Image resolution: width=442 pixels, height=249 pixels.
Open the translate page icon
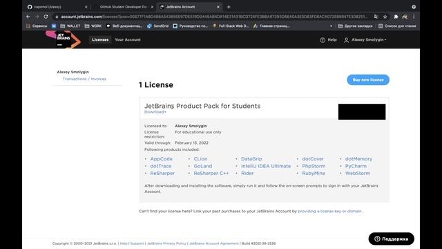(376, 17)
